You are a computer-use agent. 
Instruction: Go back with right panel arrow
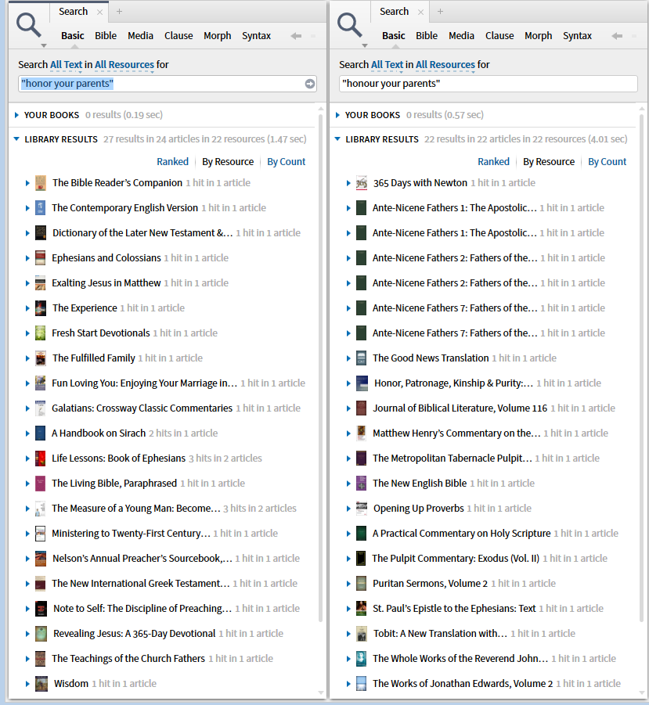coord(617,36)
